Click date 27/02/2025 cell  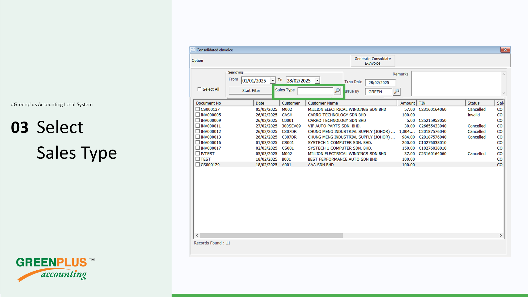pyautogui.click(x=266, y=126)
